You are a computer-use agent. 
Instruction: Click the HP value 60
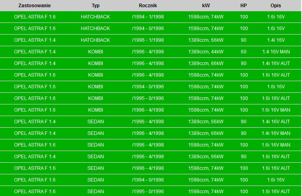(244, 52)
